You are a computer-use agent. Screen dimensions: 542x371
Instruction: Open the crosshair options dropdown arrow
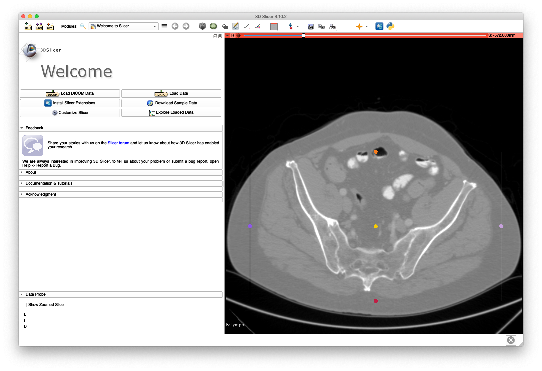[366, 27]
